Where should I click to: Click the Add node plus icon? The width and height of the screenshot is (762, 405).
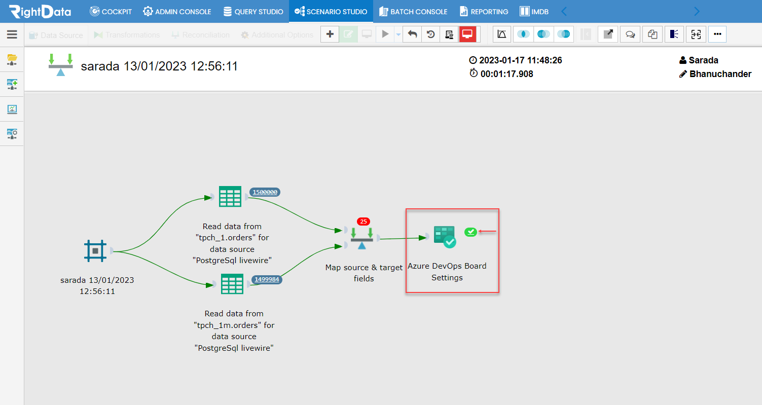tap(330, 34)
